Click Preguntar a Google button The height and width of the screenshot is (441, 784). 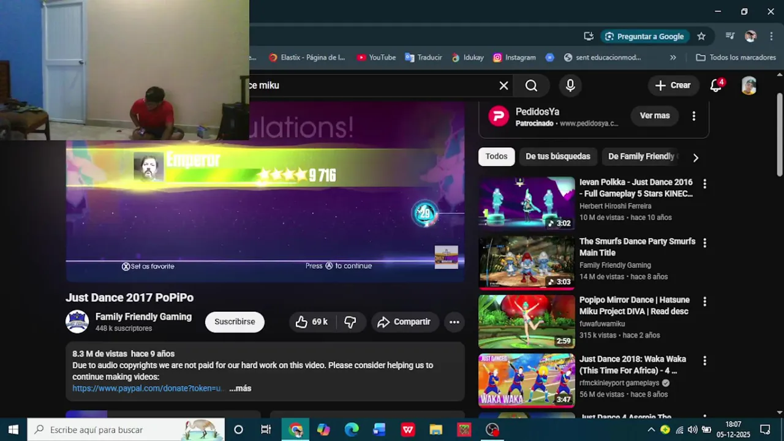coord(644,36)
